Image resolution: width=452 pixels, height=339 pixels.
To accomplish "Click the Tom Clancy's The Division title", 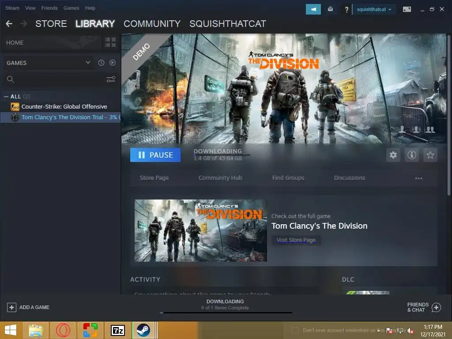I will (320, 226).
